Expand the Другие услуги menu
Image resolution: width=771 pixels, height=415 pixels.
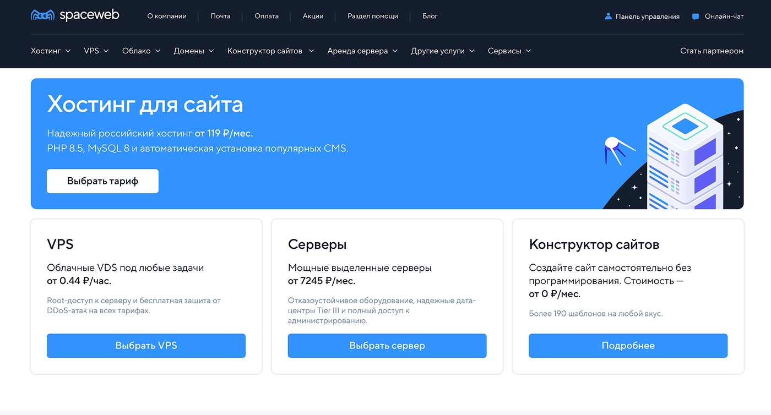[x=443, y=51]
